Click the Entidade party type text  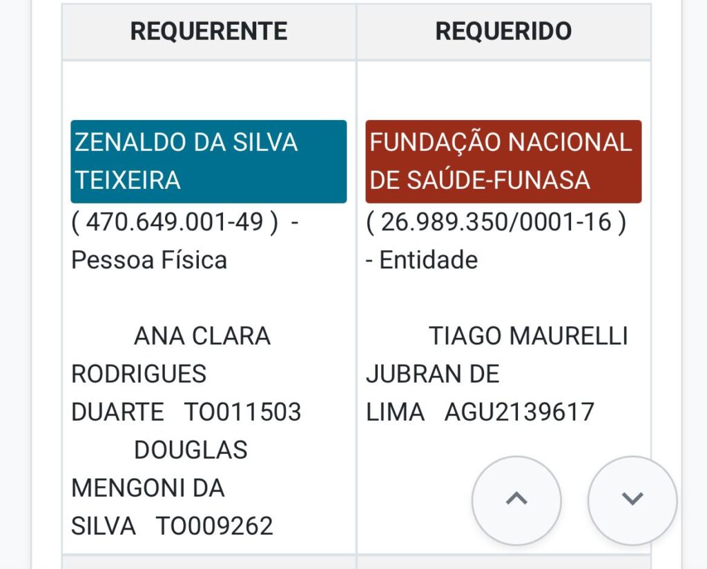click(x=428, y=260)
